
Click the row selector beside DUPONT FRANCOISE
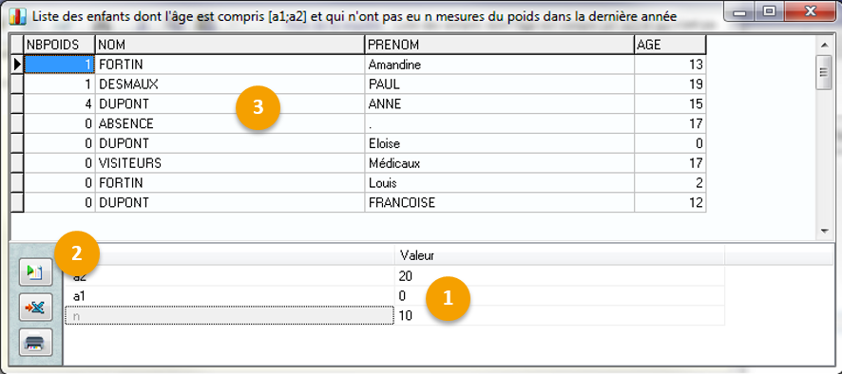pyautogui.click(x=18, y=203)
